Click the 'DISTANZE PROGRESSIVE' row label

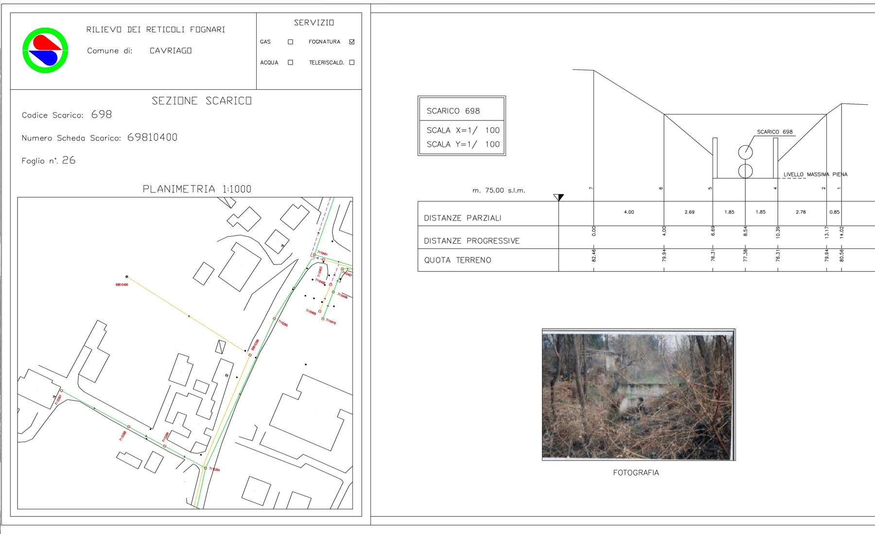pos(472,241)
